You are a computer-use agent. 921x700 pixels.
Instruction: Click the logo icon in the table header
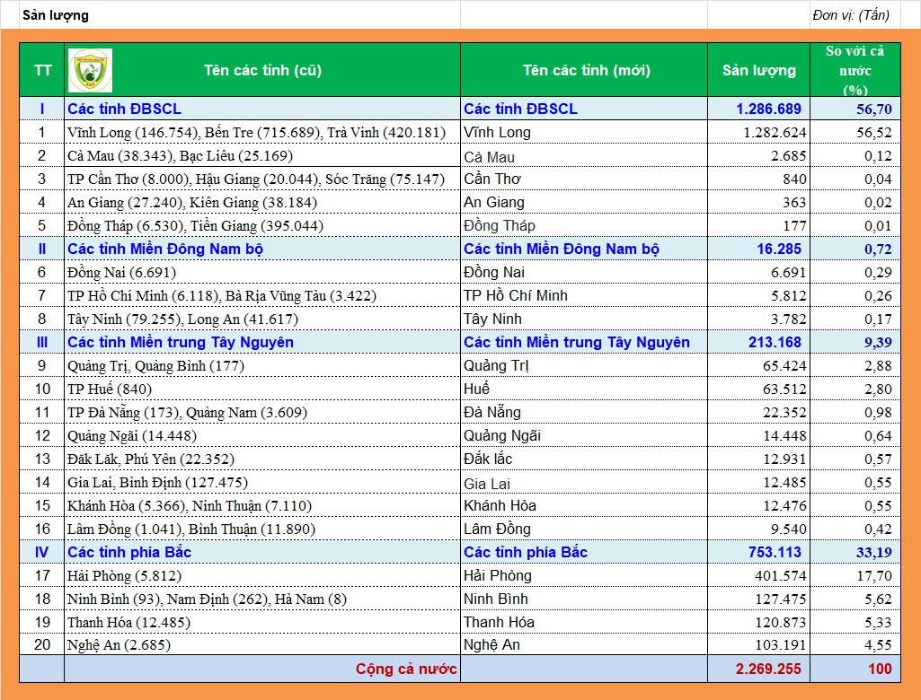pos(90,70)
